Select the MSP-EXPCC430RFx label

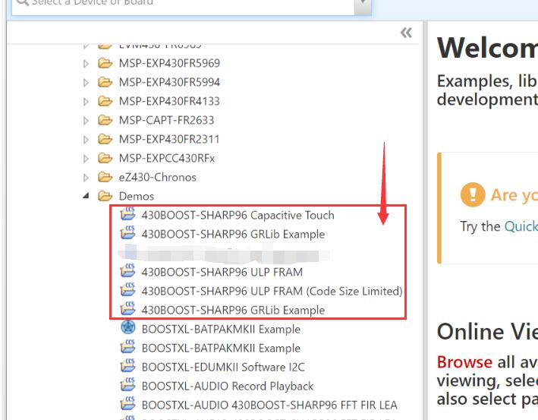point(167,158)
